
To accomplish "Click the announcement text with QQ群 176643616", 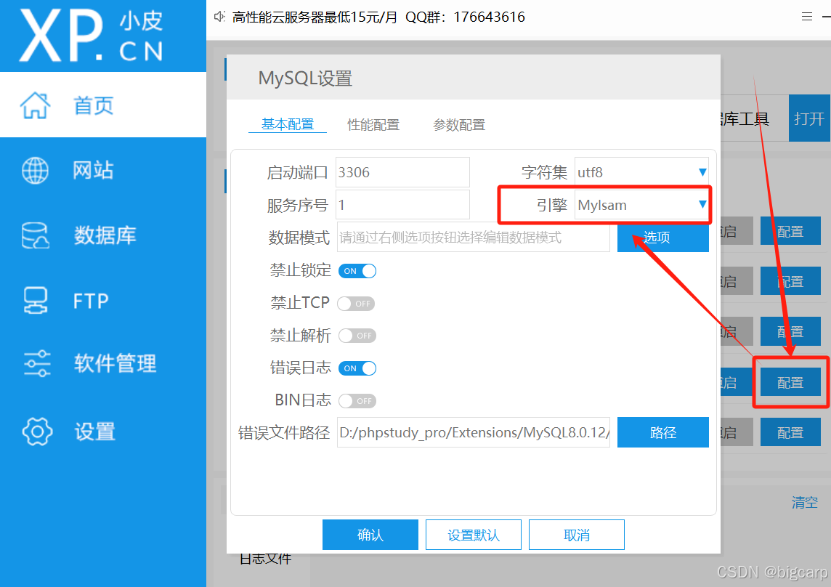I will tap(378, 17).
